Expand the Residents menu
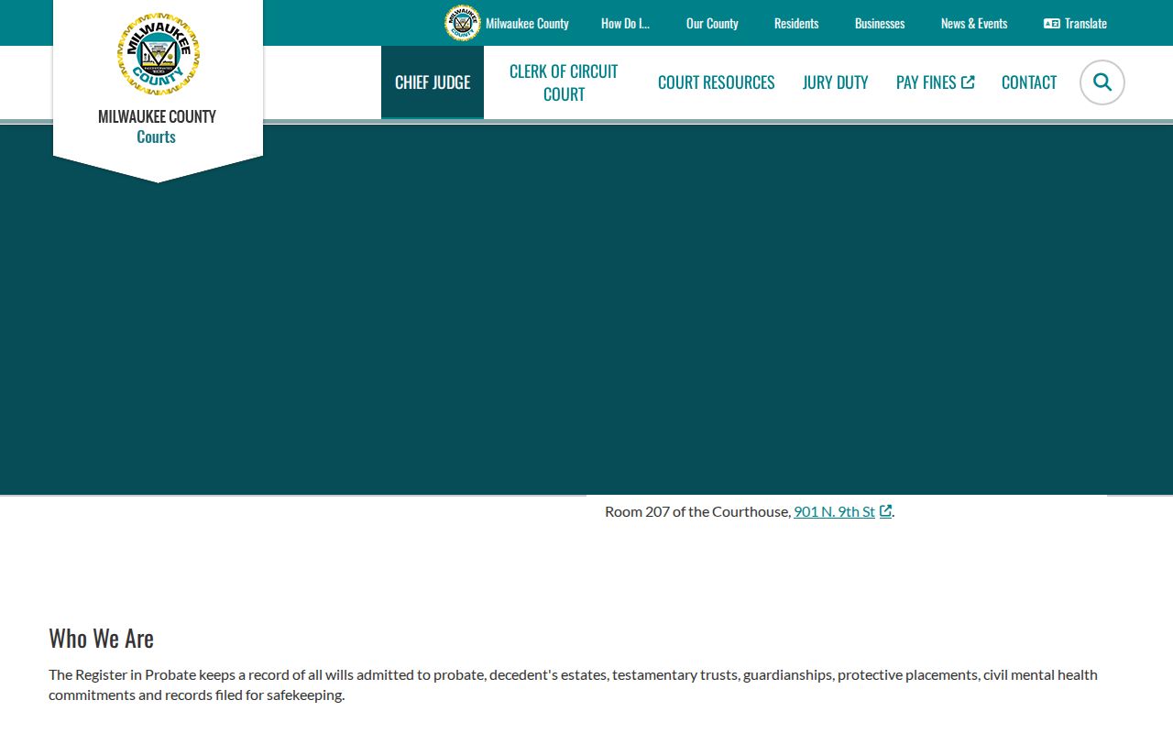This screenshot has width=1173, height=733. click(796, 24)
